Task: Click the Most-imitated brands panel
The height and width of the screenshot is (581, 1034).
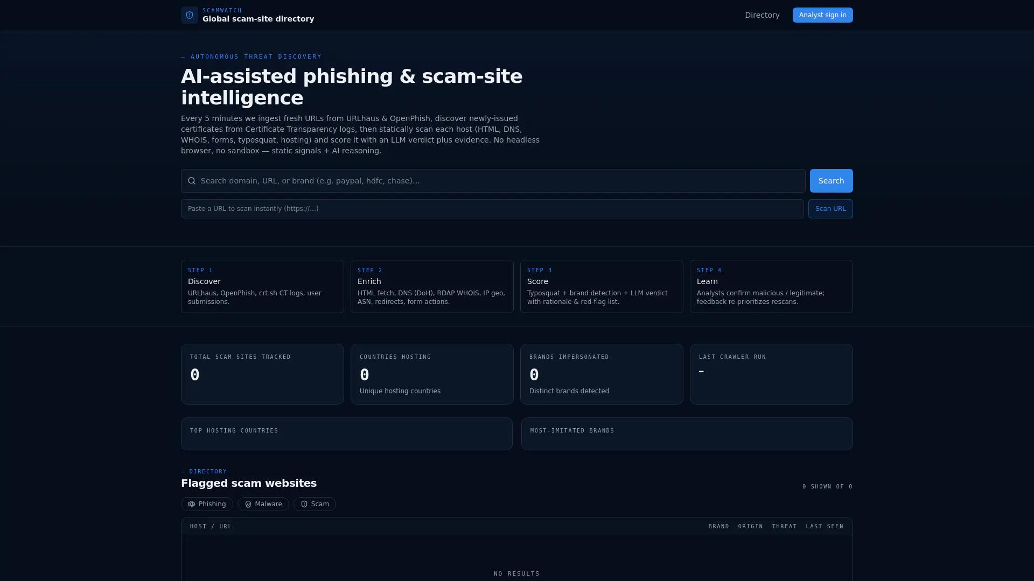Action: point(687,434)
